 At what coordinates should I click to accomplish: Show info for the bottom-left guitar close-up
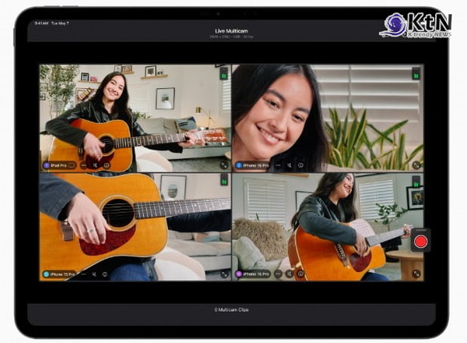pyautogui.click(x=105, y=274)
